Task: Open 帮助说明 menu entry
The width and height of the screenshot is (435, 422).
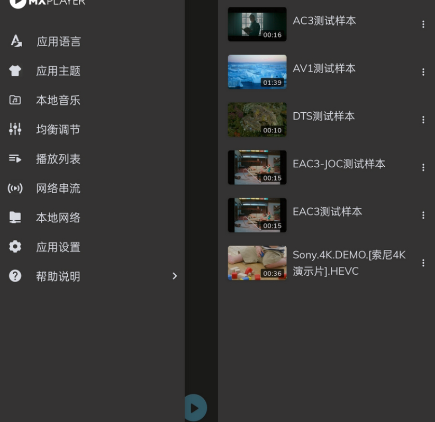Action: click(93, 276)
